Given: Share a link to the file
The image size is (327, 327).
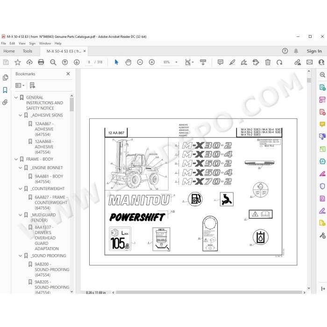Looking at the screenshot, I should [298, 62].
